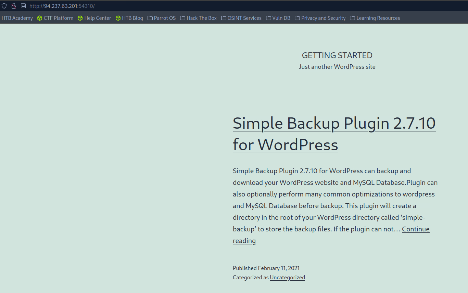Expand the Hack The Box bookmark folder

[198, 18]
